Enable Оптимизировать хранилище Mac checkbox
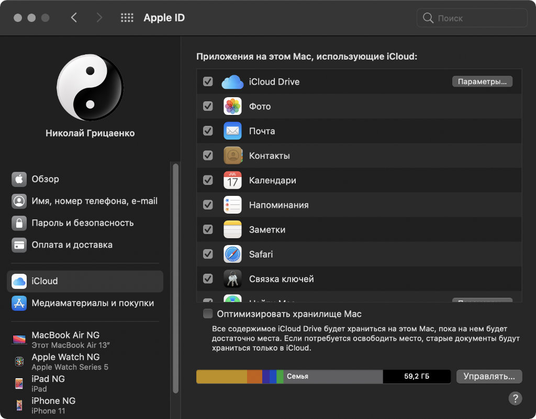This screenshot has width=536, height=419. [208, 314]
